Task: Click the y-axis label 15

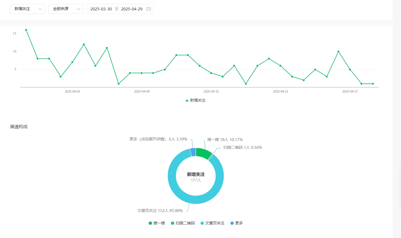Action: tap(15, 34)
